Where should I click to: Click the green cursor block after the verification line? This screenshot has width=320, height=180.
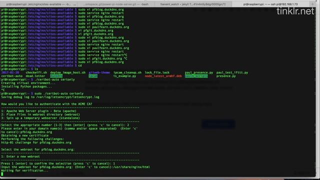coord(2,174)
